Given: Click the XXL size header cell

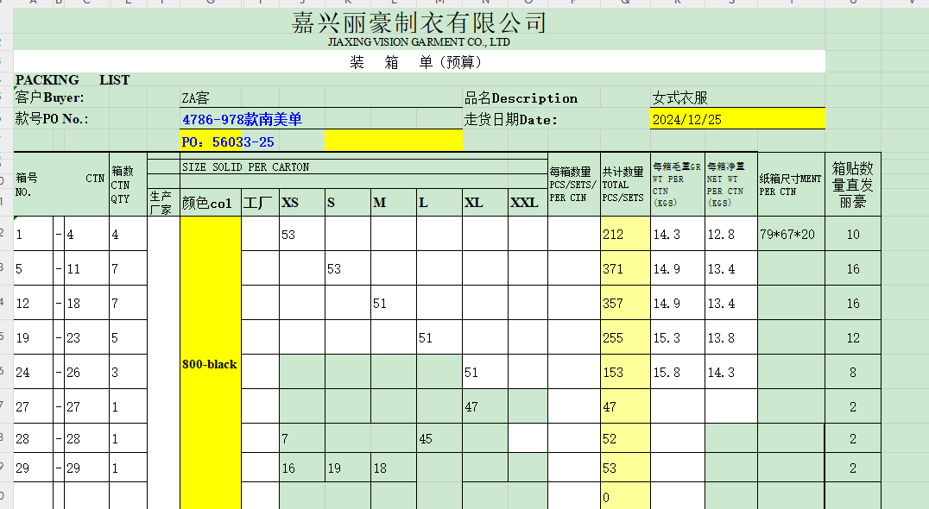Looking at the screenshot, I should 527,203.
